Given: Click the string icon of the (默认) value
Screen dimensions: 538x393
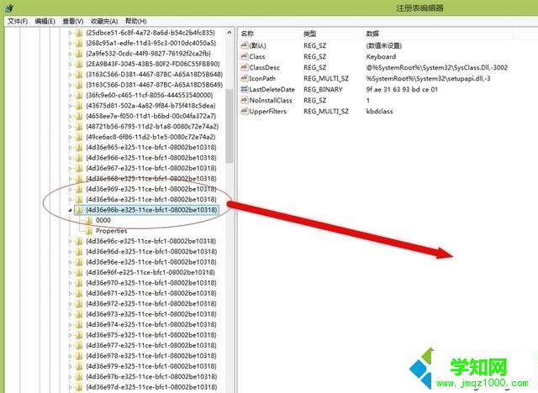Looking at the screenshot, I should [245, 45].
